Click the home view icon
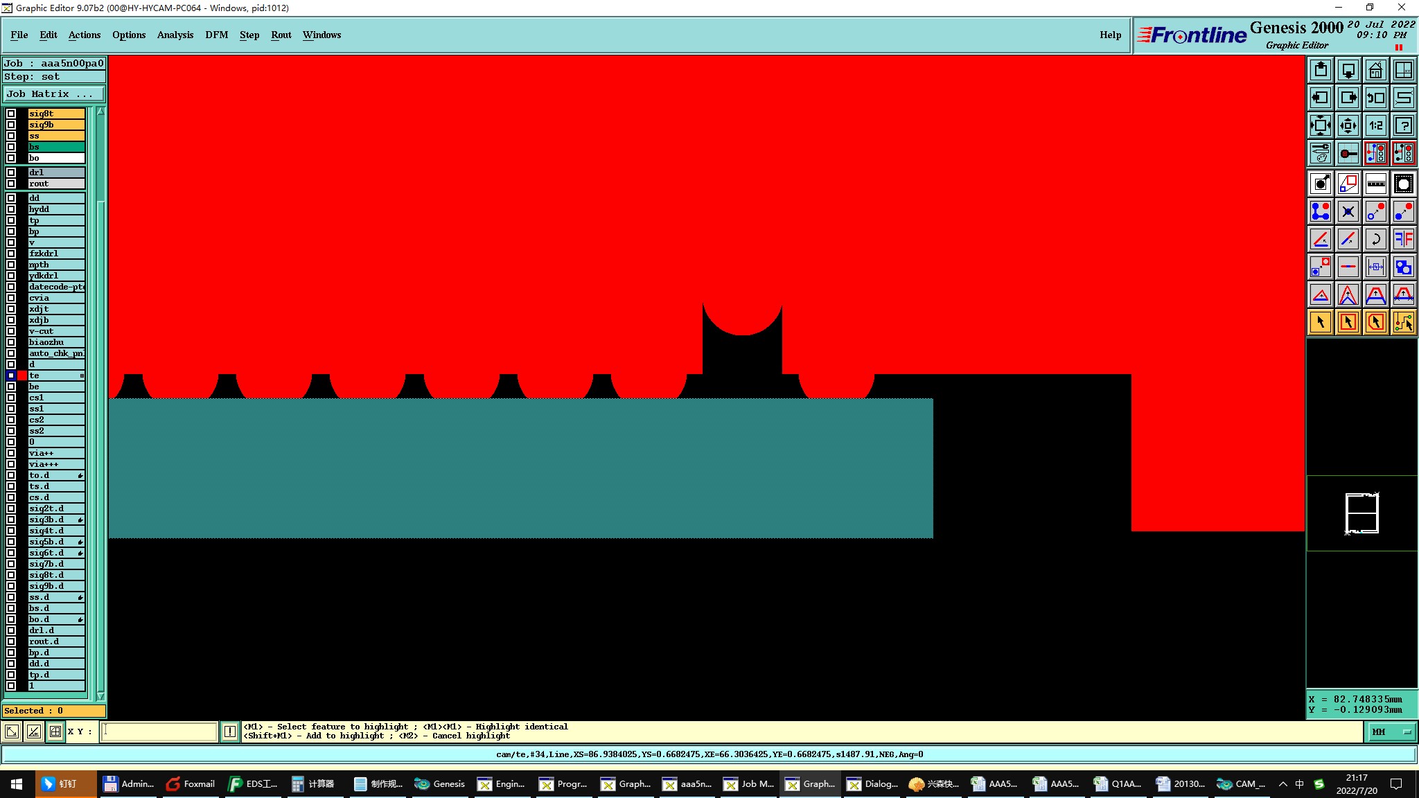1419x798 pixels. [1376, 70]
